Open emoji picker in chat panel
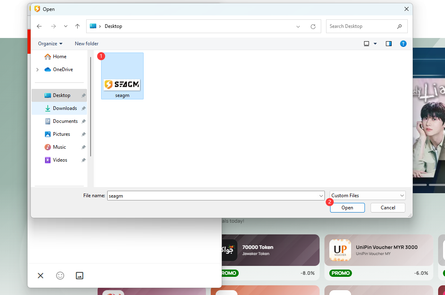 point(60,276)
